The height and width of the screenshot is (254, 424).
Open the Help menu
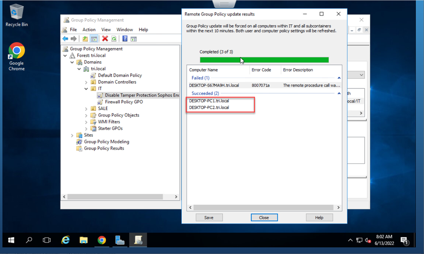coord(144,29)
